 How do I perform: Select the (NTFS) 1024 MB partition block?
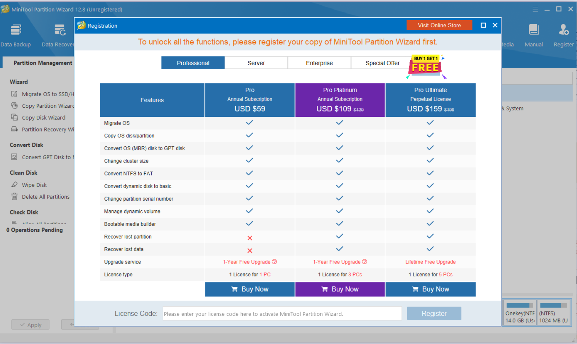[553, 312]
